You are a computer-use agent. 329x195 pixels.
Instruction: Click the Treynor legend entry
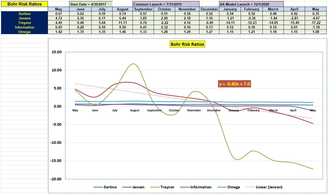click(x=162, y=187)
